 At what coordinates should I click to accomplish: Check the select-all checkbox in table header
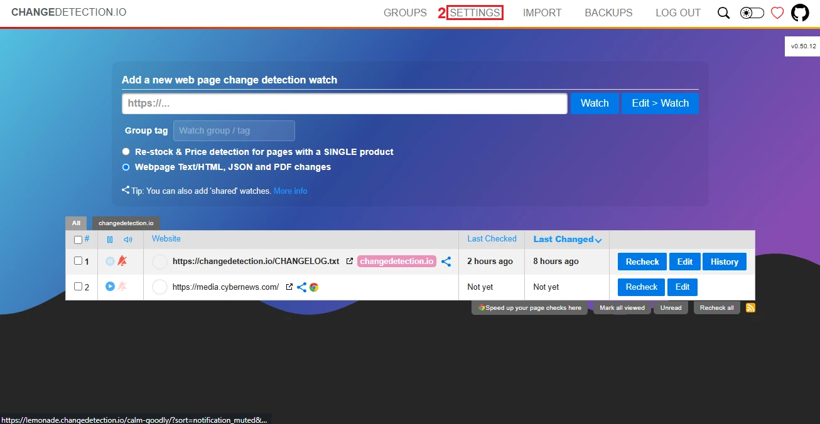78,240
